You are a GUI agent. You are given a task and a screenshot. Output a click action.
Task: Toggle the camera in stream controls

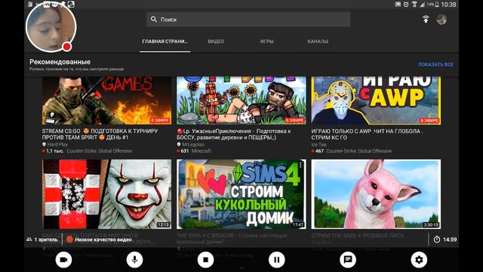(63, 260)
